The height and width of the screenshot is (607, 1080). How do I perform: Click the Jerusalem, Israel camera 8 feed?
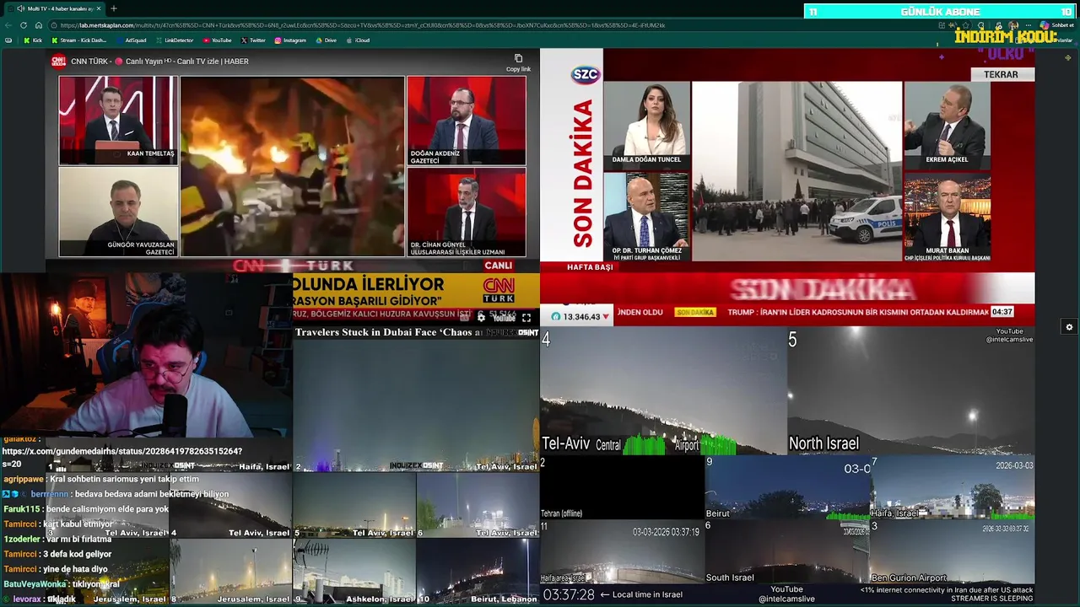point(230,572)
